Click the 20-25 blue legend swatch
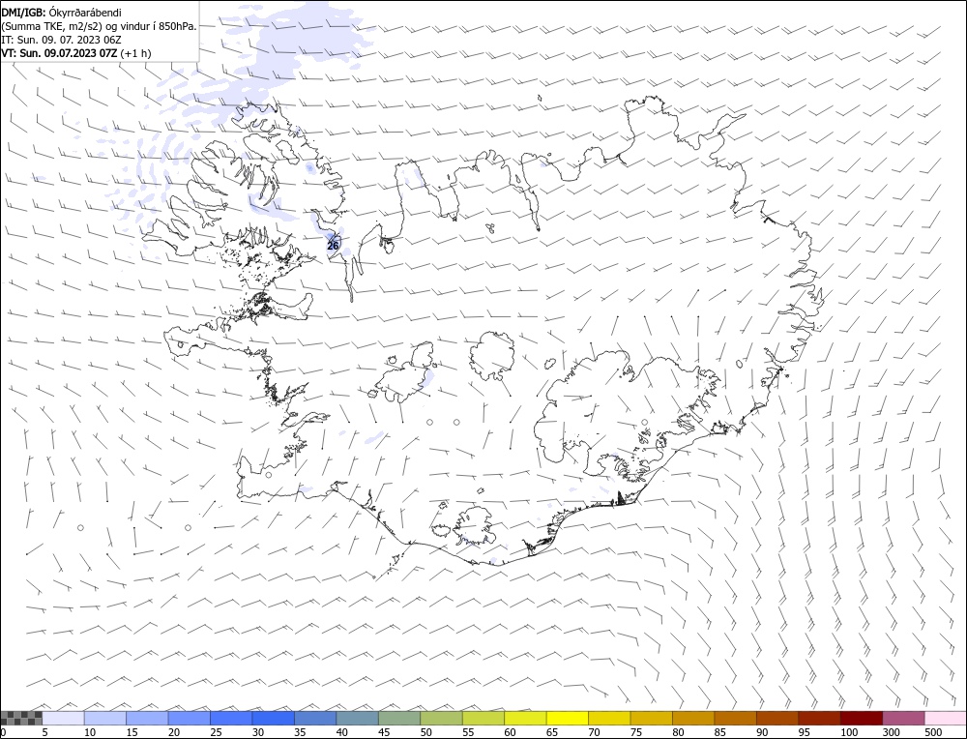967x739 pixels. coord(189,718)
